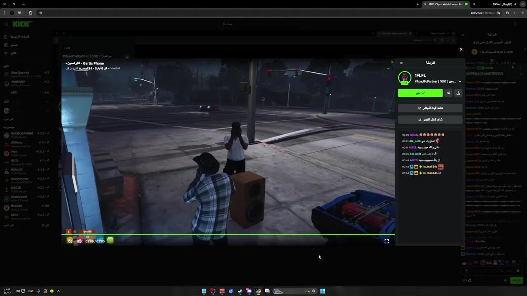Open the 1FLFL channel avatar

click(405, 78)
